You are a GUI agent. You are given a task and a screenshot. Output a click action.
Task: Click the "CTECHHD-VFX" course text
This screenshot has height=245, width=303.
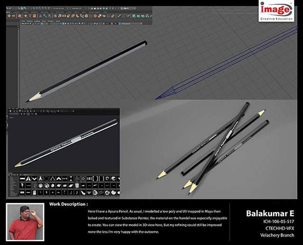tap(280, 228)
